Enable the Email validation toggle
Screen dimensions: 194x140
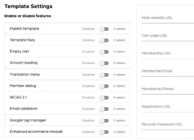104,109
